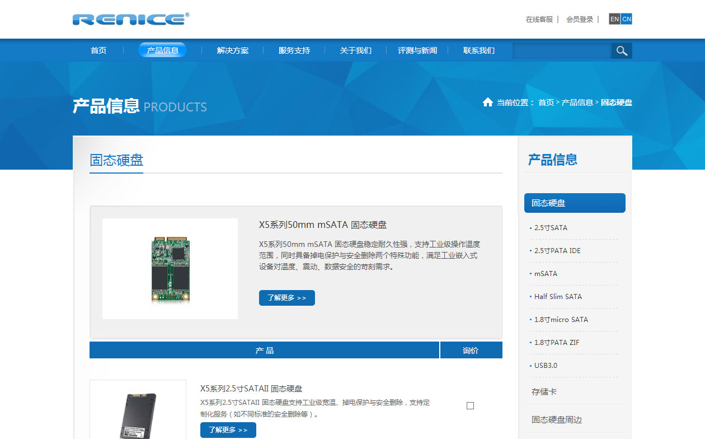Open the 关于我们 menu item
The height and width of the screenshot is (439, 705).
(x=356, y=50)
